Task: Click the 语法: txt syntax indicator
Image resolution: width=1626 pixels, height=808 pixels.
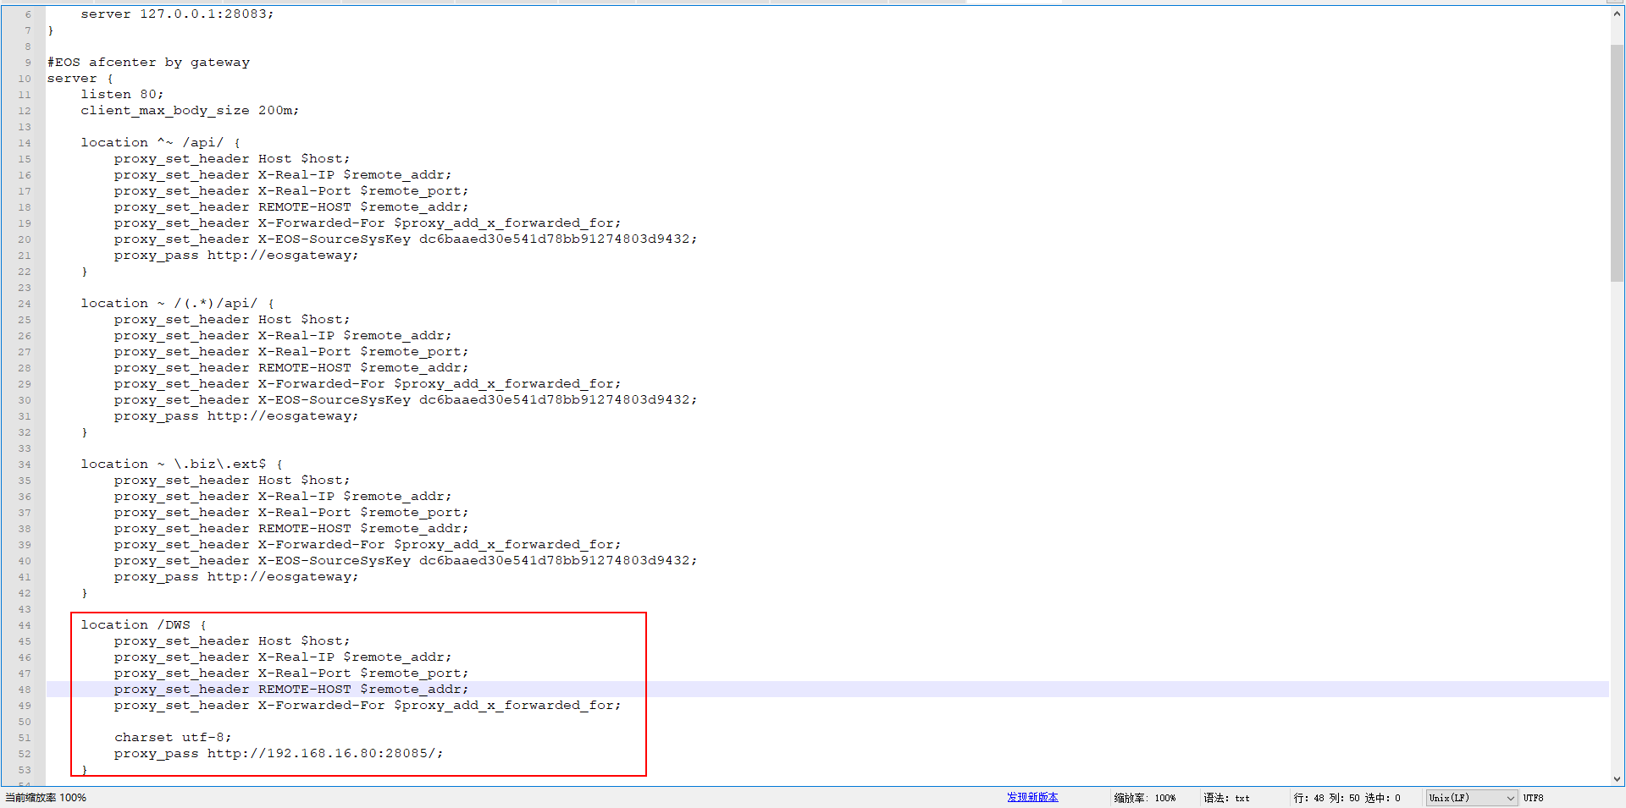Action: (x=1225, y=798)
